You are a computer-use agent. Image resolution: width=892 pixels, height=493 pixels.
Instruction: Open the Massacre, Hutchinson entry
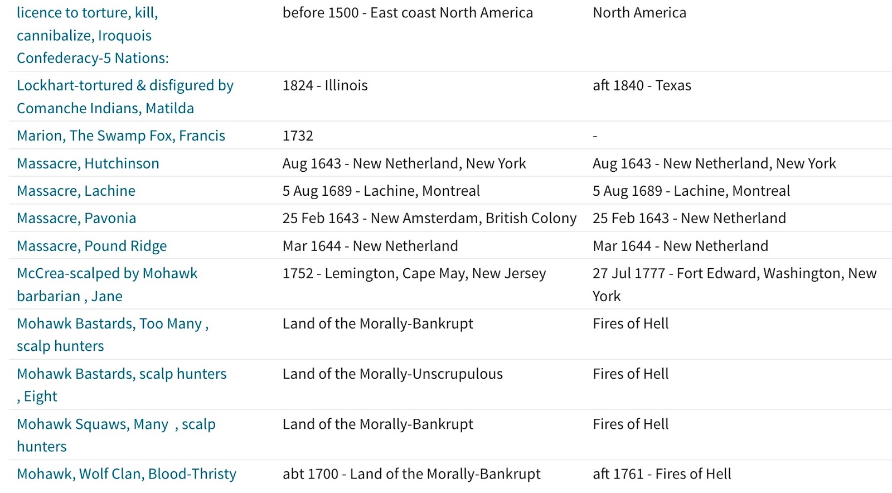pyautogui.click(x=88, y=163)
